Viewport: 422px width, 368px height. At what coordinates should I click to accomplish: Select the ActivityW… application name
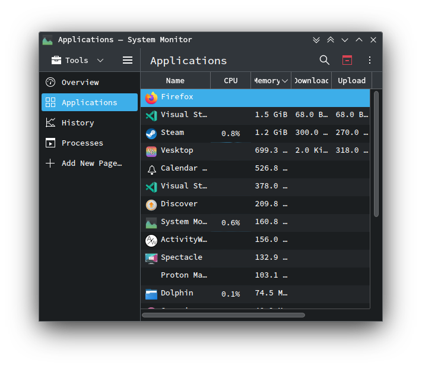[x=184, y=240]
